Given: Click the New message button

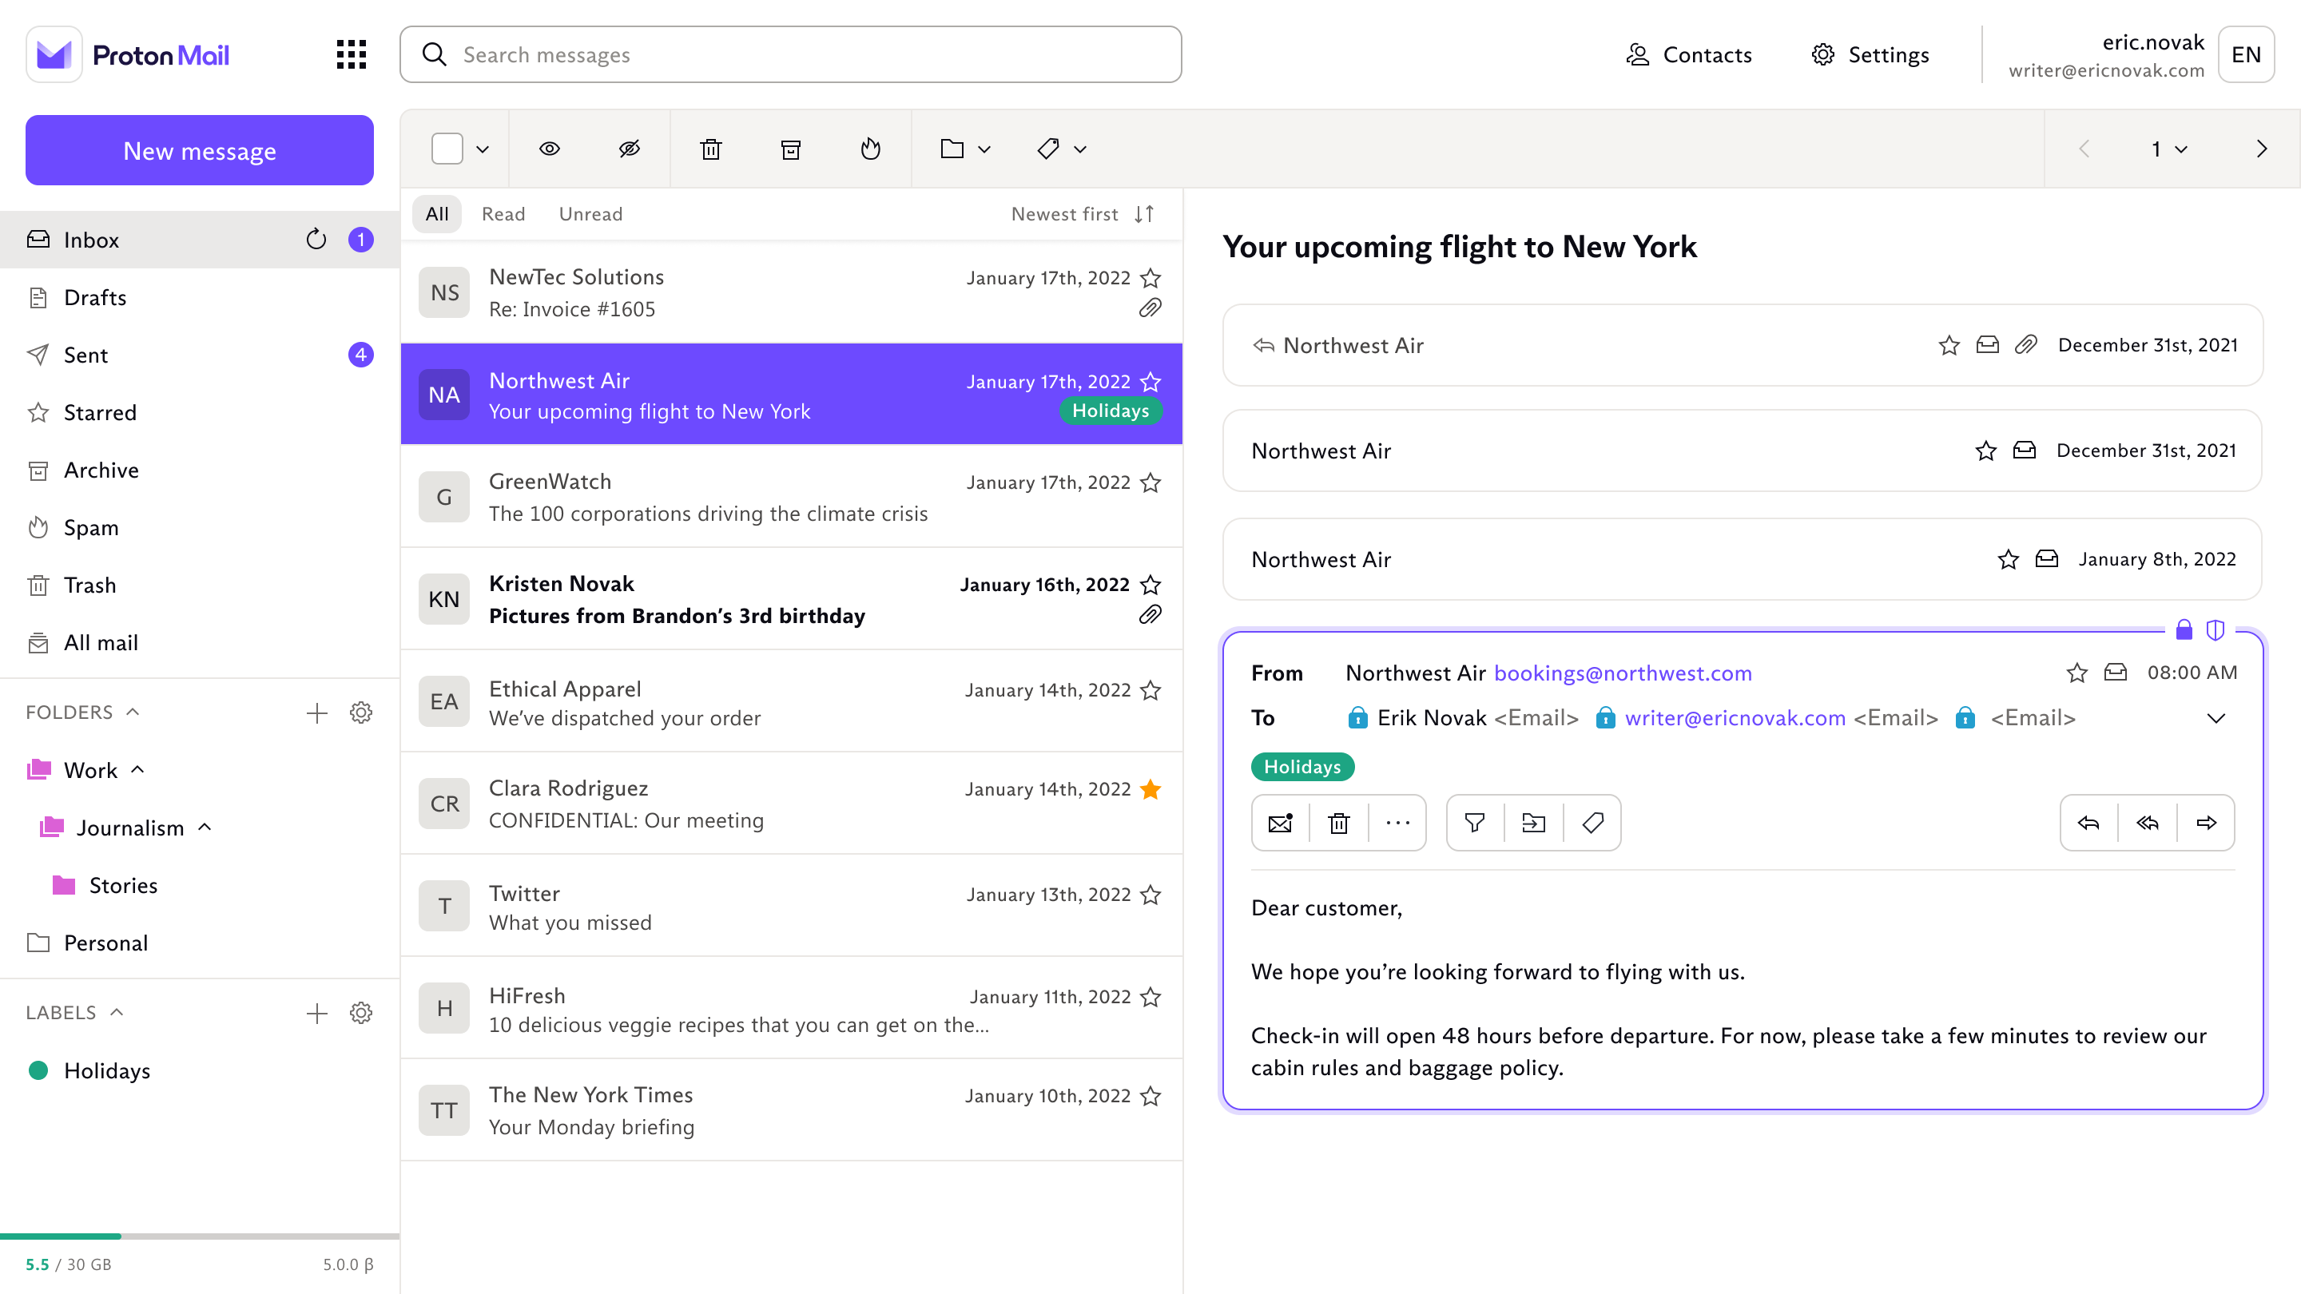Looking at the screenshot, I should click(x=199, y=150).
